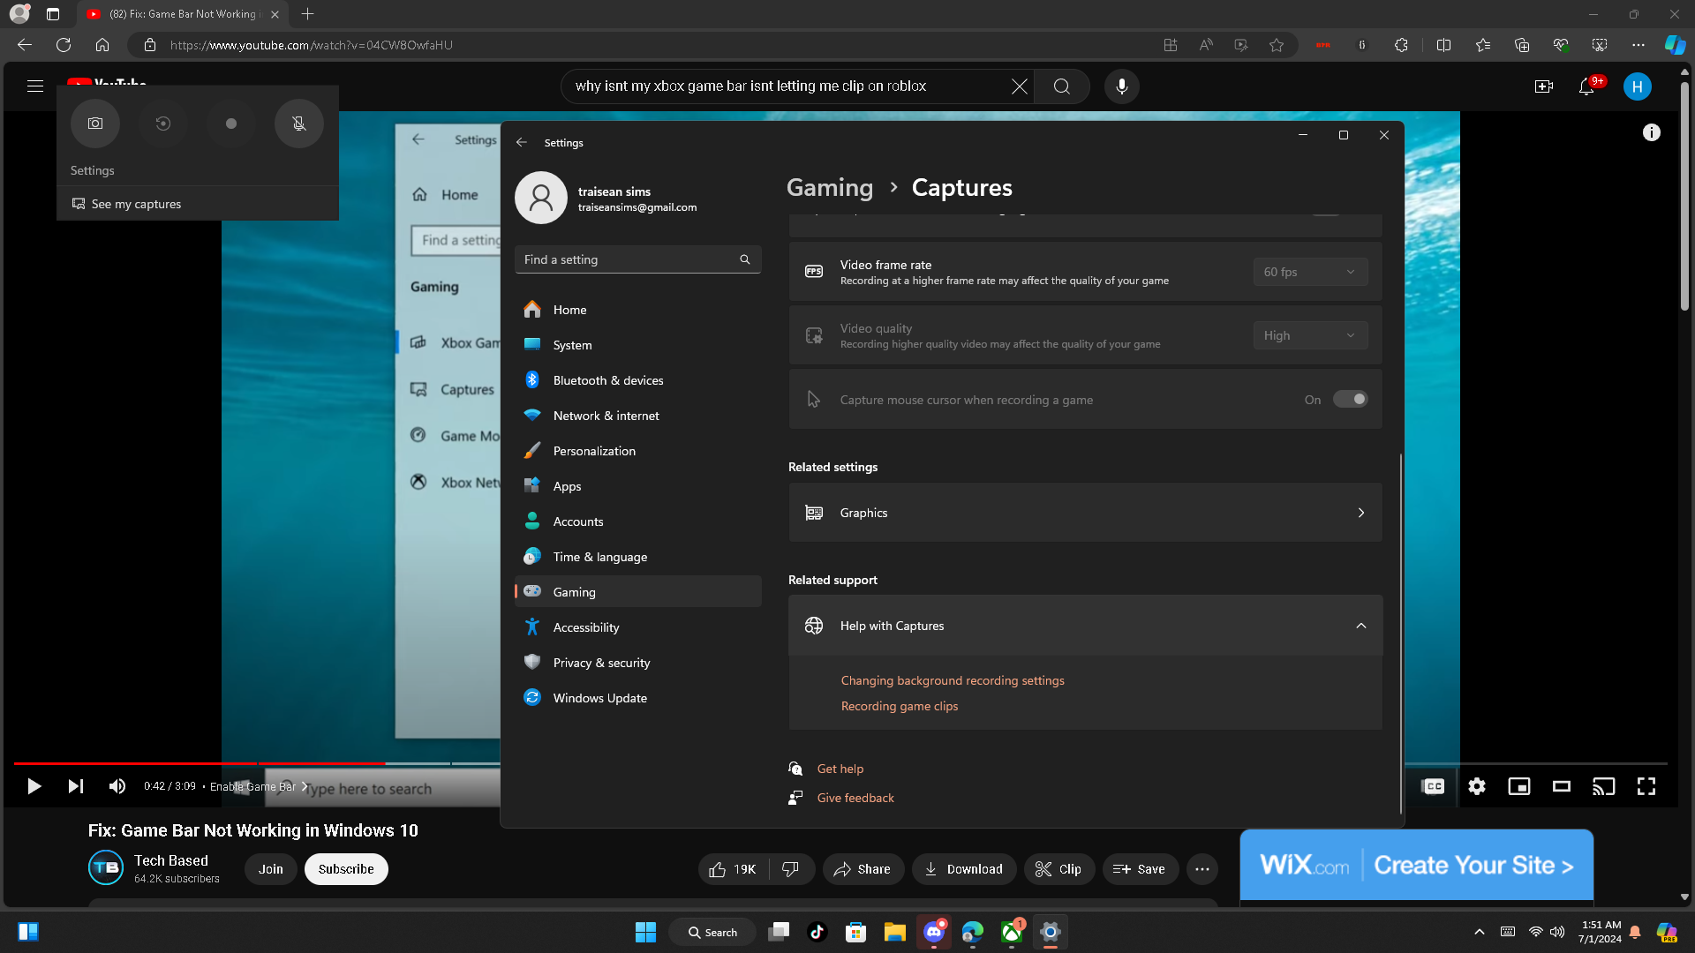This screenshot has height=953, width=1695.
Task: Click Give feedback link
Action: point(855,798)
